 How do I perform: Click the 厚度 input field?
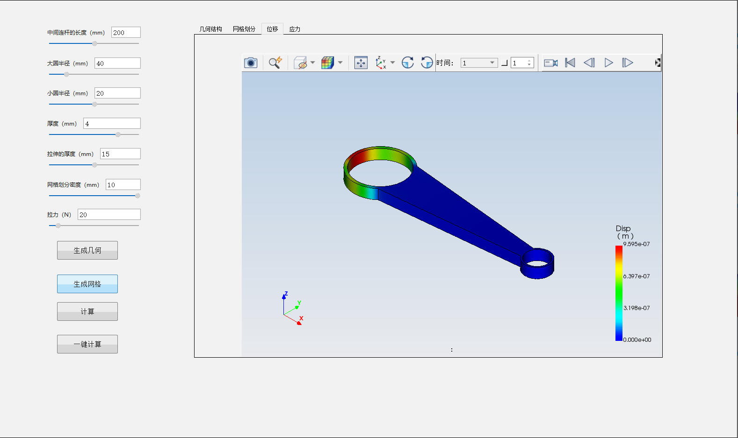click(x=112, y=123)
